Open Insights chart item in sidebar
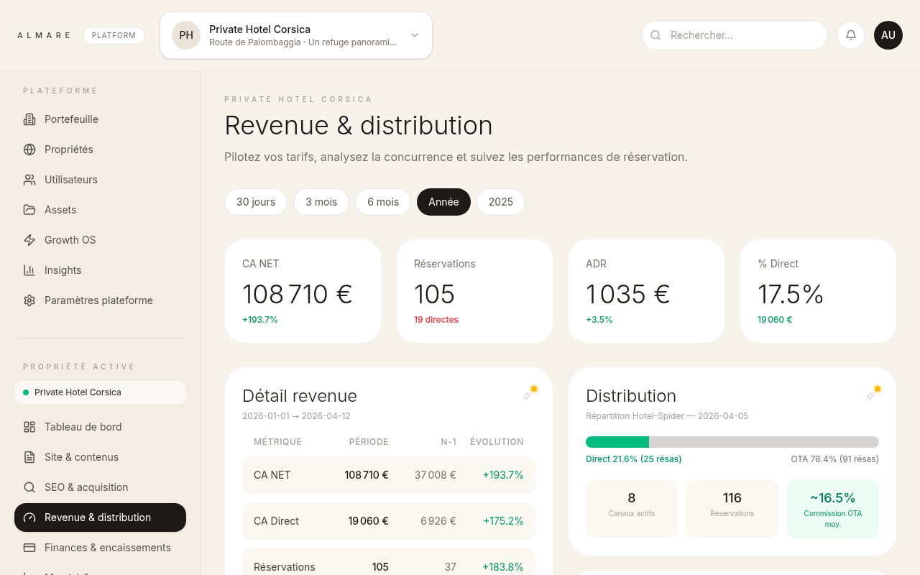This screenshot has width=920, height=575. [x=100, y=270]
